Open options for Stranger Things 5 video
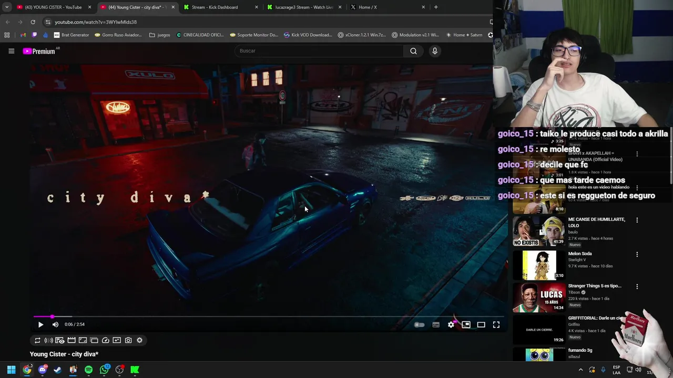This screenshot has width=673, height=378. [637, 287]
